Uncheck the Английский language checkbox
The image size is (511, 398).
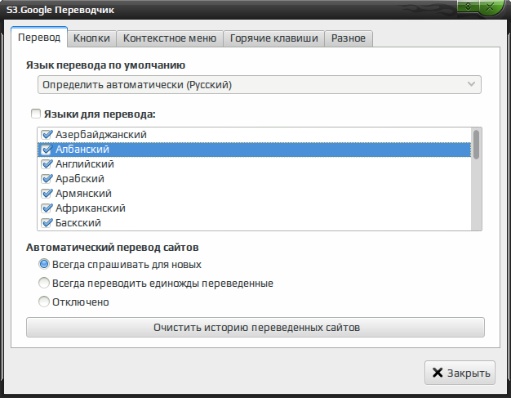pos(47,163)
